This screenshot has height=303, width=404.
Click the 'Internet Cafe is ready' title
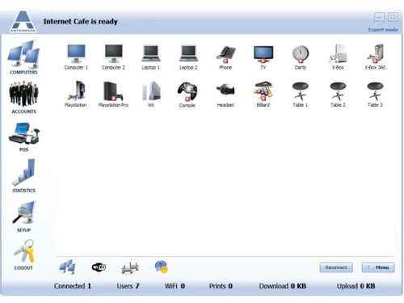point(81,21)
